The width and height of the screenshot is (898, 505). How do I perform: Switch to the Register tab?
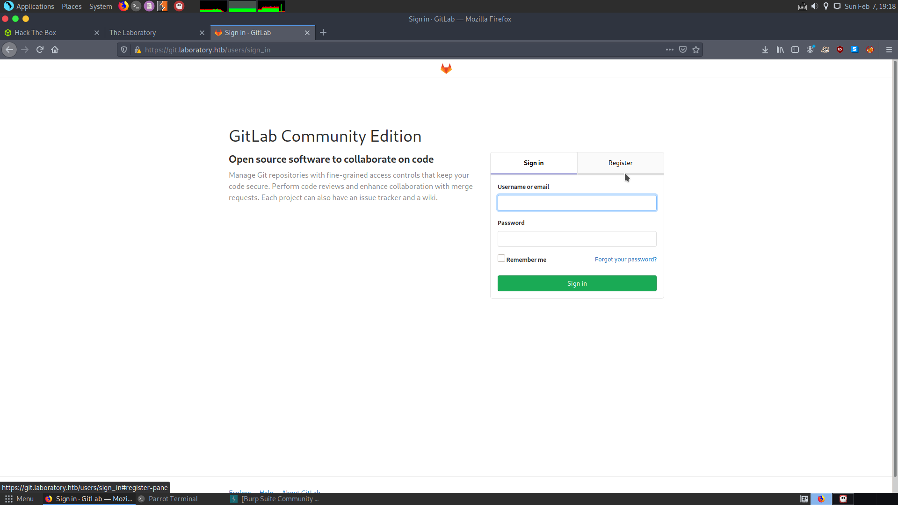pos(620,163)
